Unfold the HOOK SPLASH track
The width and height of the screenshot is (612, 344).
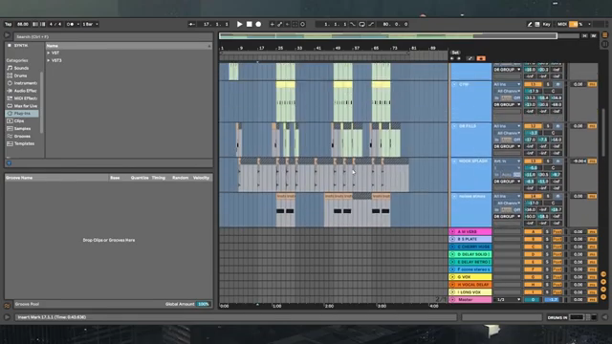pos(454,161)
